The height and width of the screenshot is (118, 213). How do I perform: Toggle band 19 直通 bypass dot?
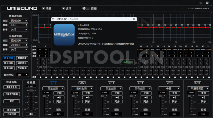click(x=141, y=77)
